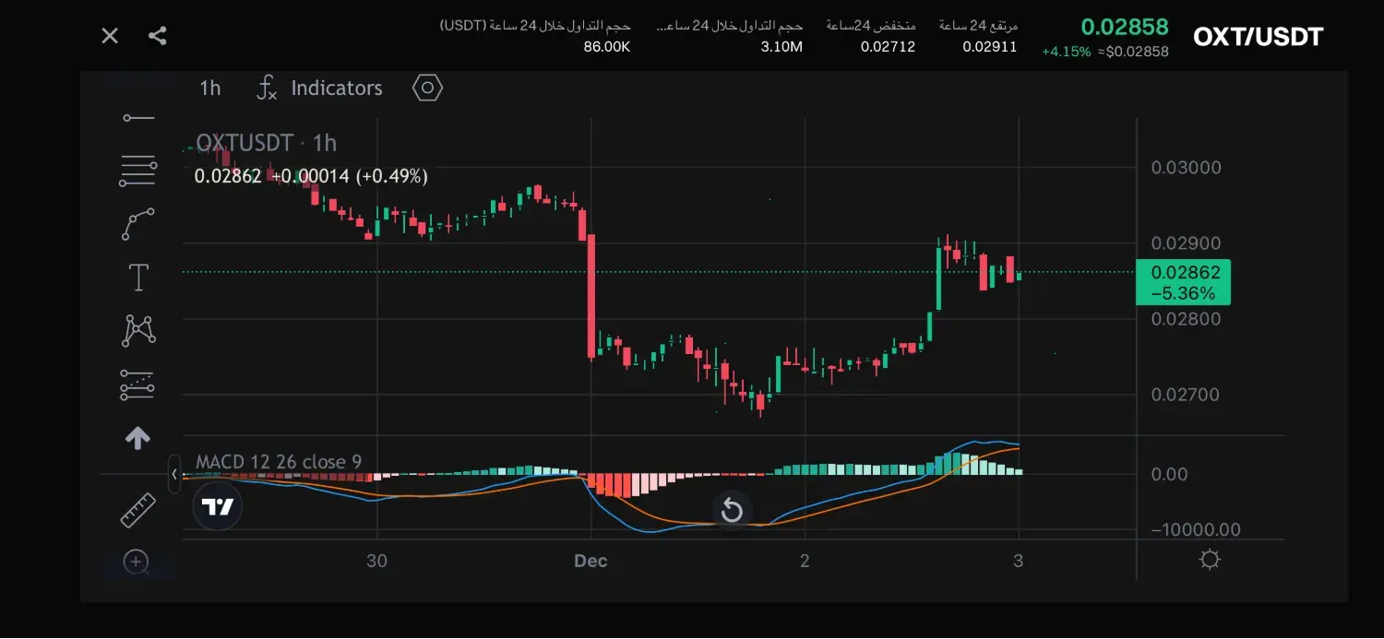The height and width of the screenshot is (639, 1384).
Task: Select the trend line drawing tool
Action: (x=138, y=118)
